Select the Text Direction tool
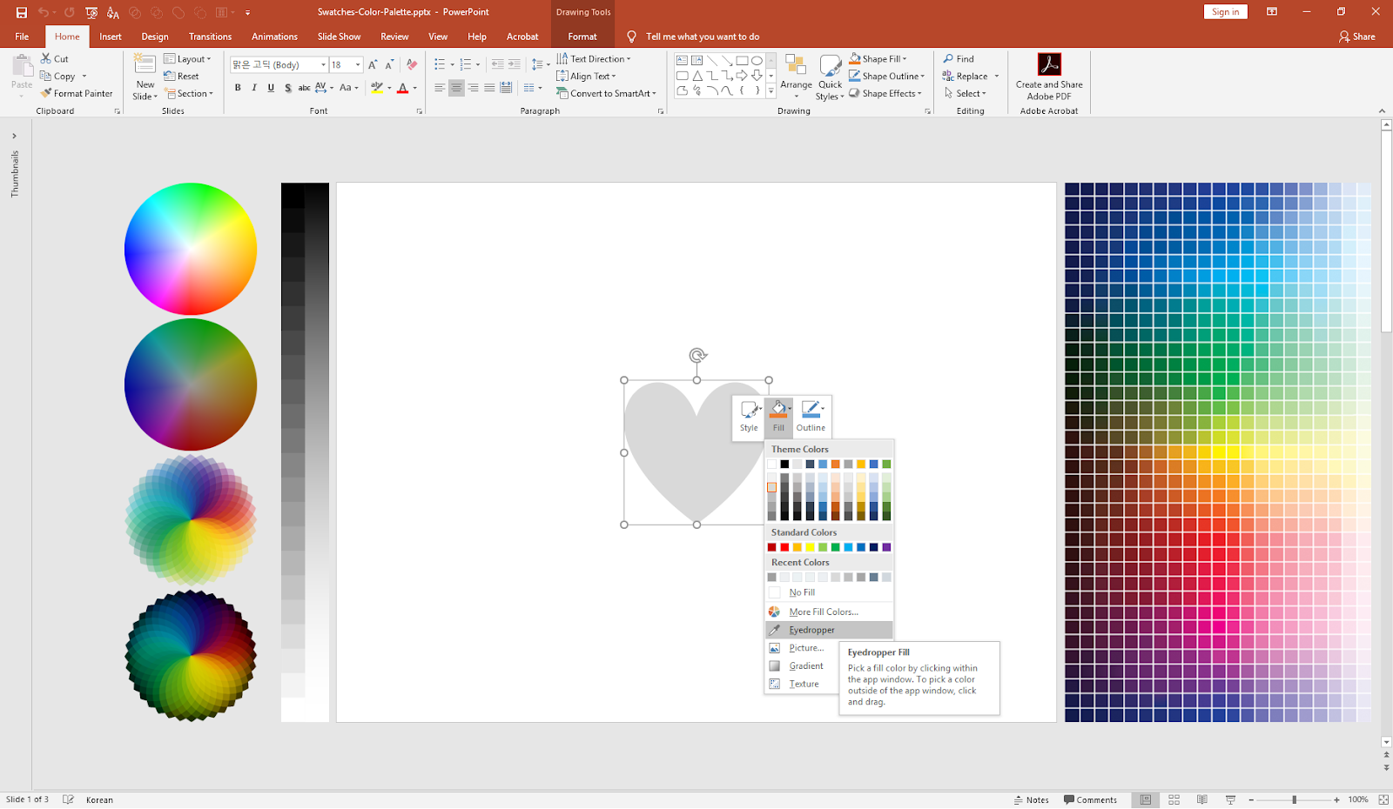This screenshot has height=809, width=1393. [x=595, y=58]
